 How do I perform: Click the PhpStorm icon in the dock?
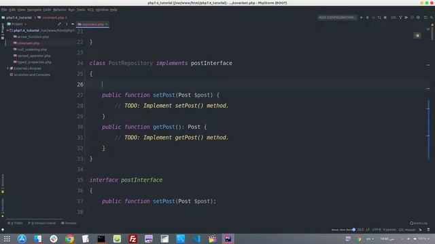click(x=228, y=239)
